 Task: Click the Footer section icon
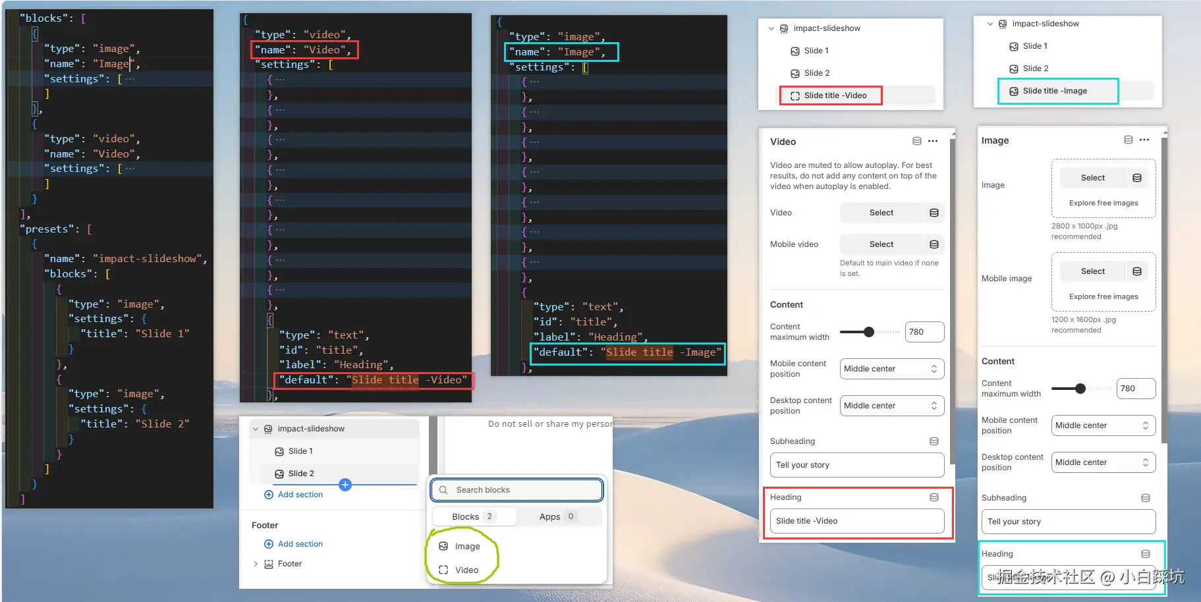[268, 564]
